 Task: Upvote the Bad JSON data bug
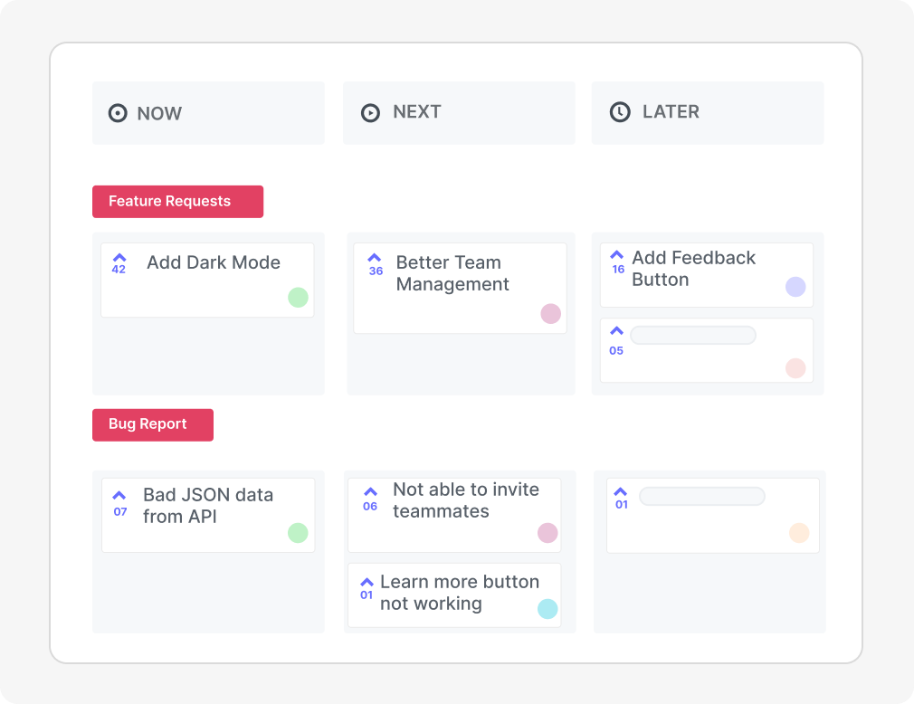pos(119,495)
